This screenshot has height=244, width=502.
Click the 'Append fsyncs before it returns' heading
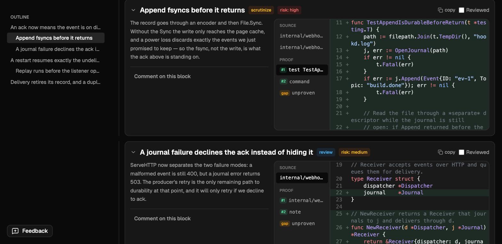[192, 10]
